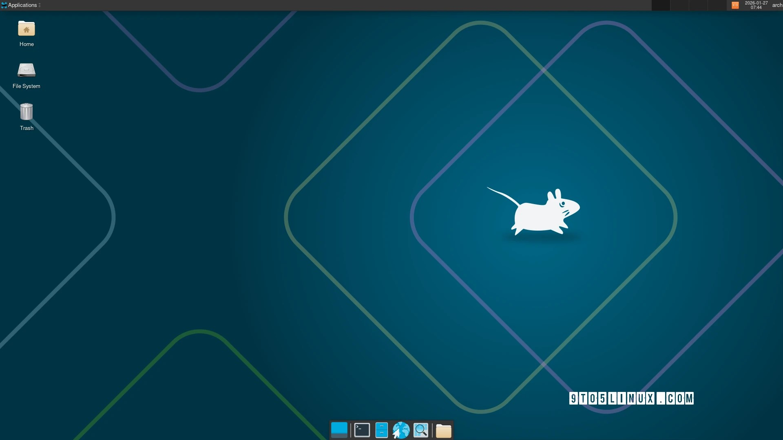Expand the Applications menu dropdown arrow

tap(40, 5)
